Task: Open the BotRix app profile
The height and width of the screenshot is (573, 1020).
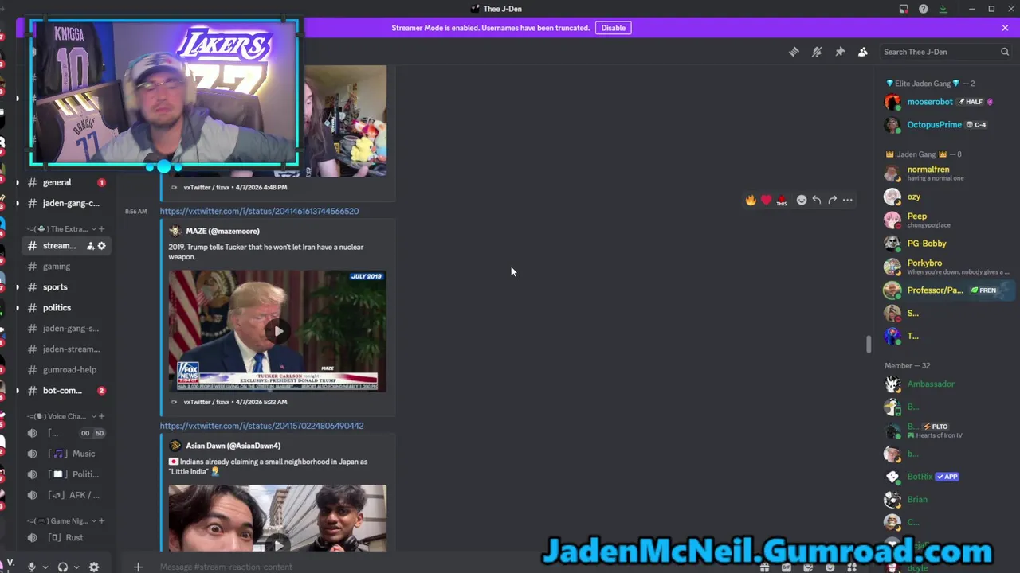Action: (x=947, y=477)
